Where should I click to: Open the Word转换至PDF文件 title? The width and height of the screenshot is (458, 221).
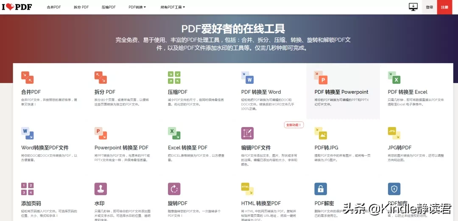(45, 148)
